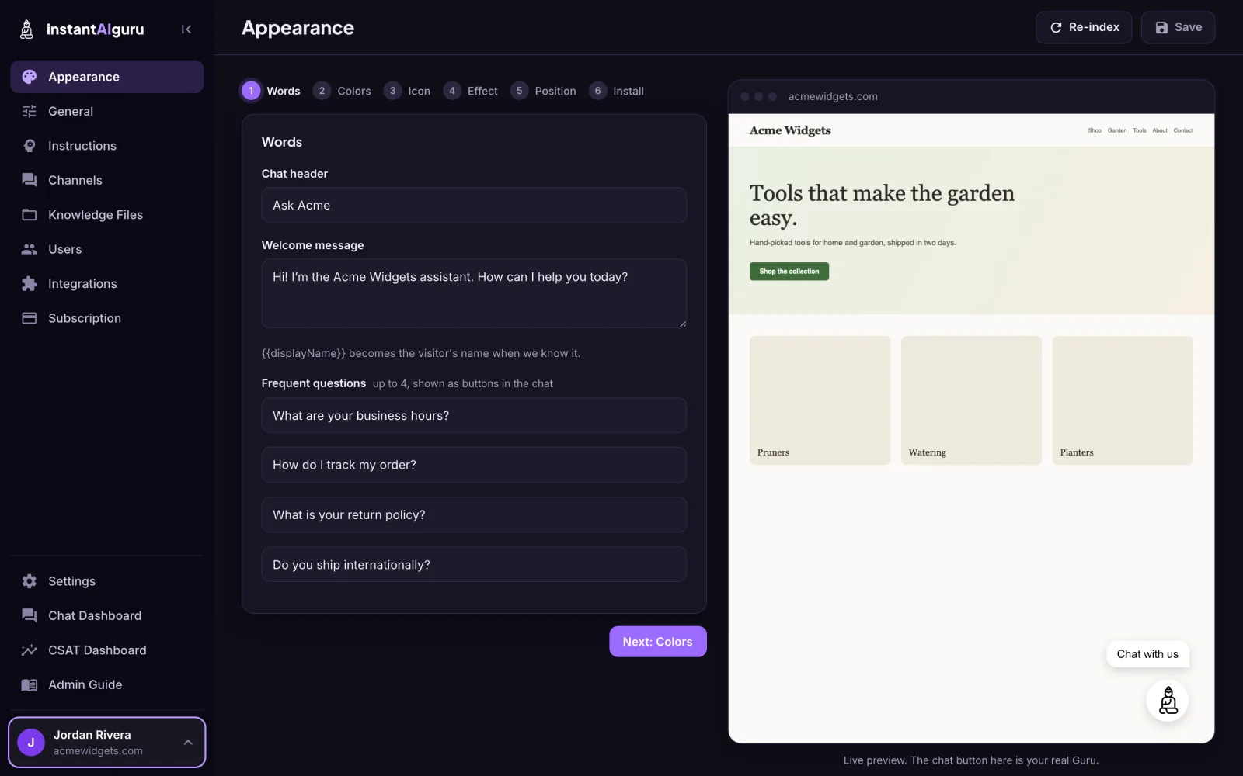1243x776 pixels.
Task: Go to the Icon step
Action: [407, 91]
